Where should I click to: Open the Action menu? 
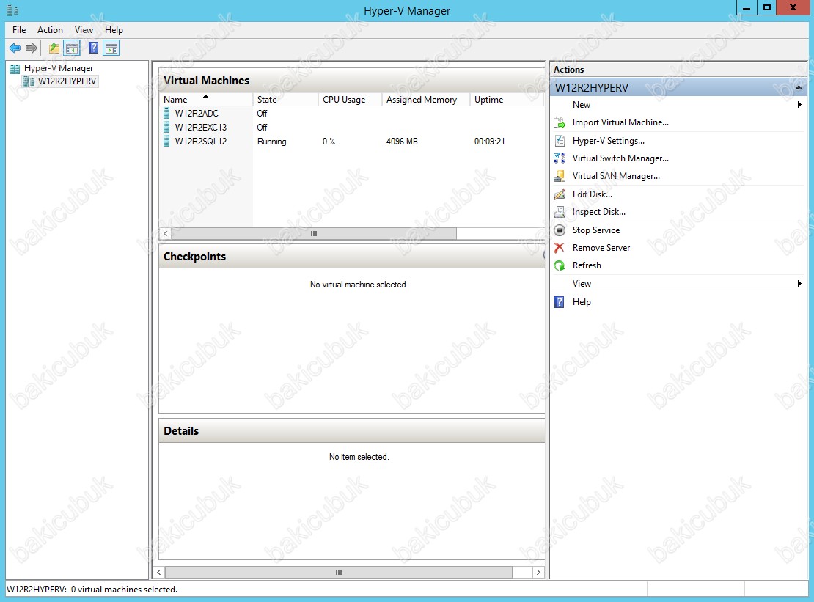[x=50, y=30]
